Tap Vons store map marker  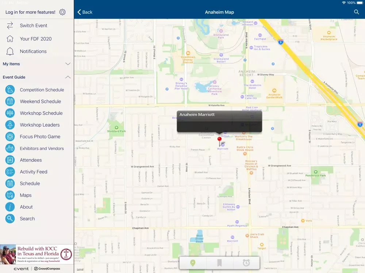(x=303, y=221)
